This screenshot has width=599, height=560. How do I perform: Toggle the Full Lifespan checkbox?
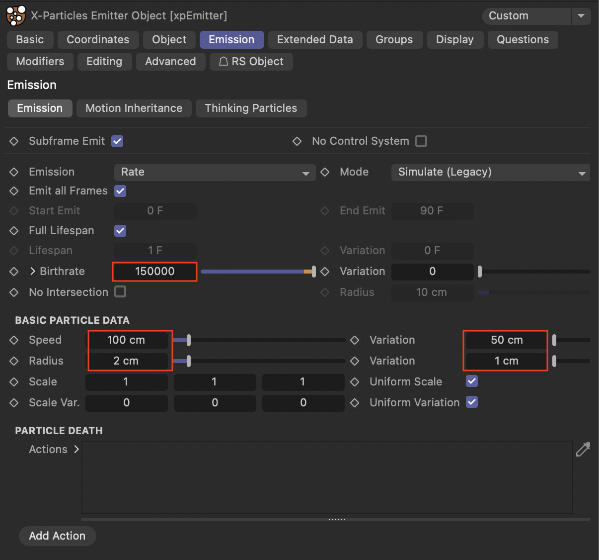(x=120, y=231)
